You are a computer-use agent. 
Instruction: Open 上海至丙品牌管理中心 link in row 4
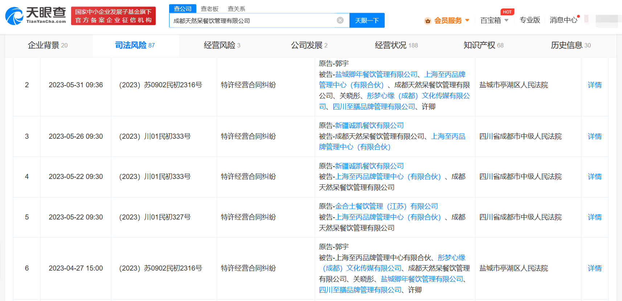(388, 177)
